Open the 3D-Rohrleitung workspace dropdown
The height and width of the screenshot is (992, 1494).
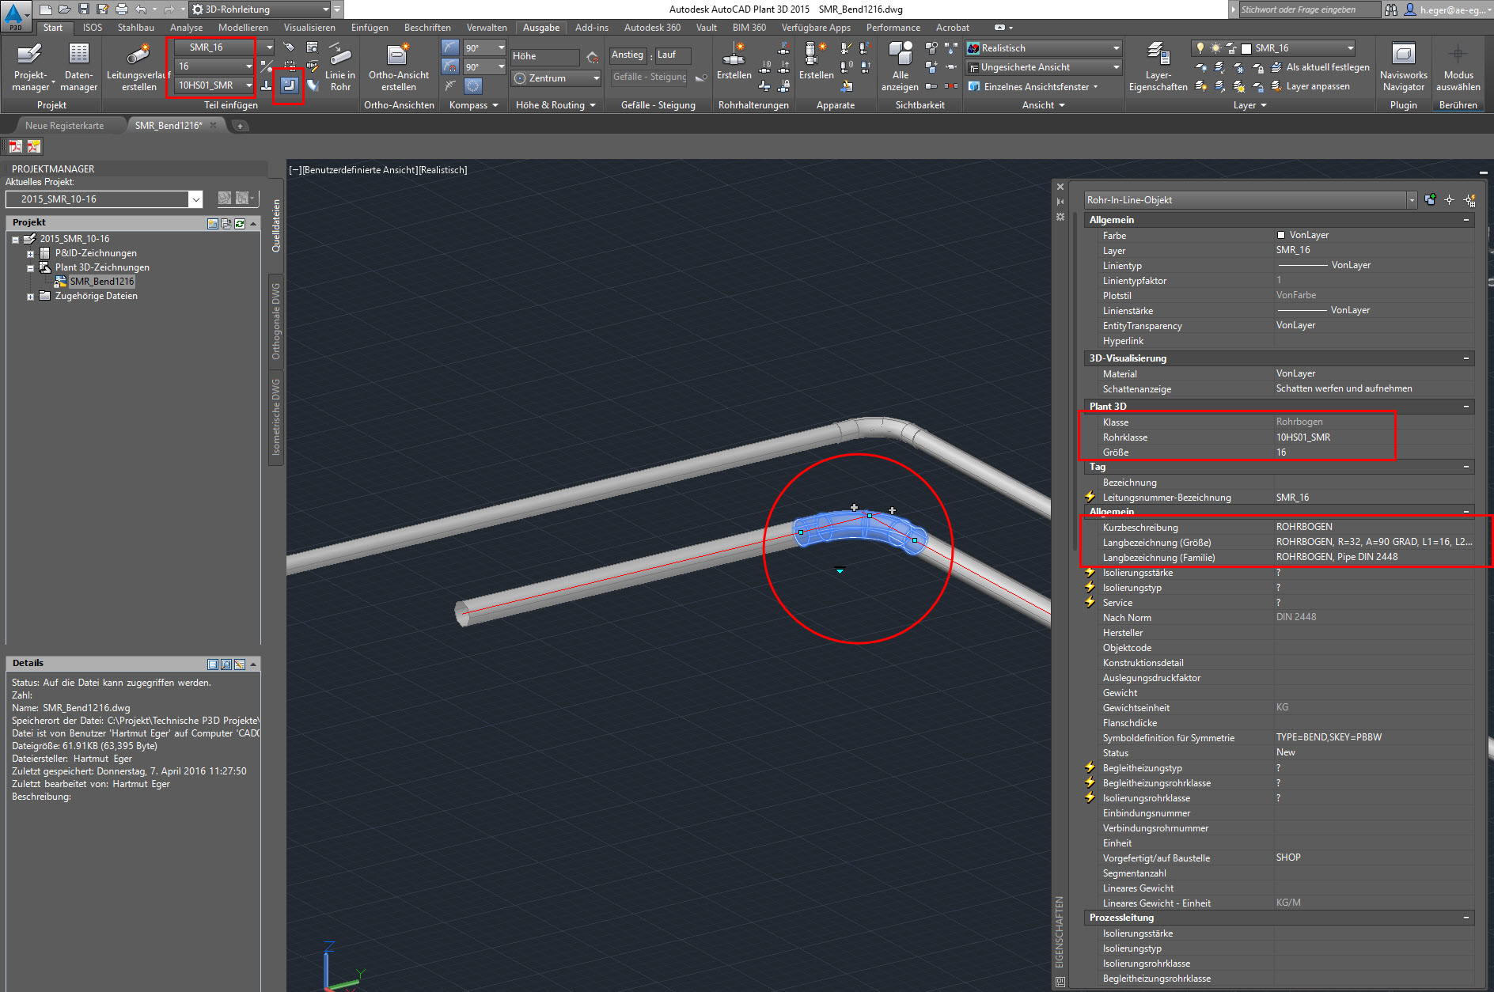click(x=325, y=9)
